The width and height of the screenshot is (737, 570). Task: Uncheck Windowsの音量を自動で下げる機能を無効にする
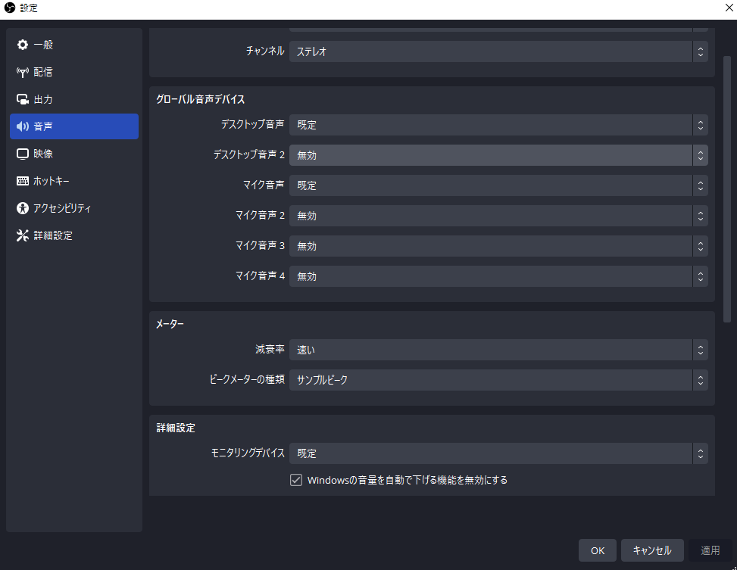coord(296,480)
